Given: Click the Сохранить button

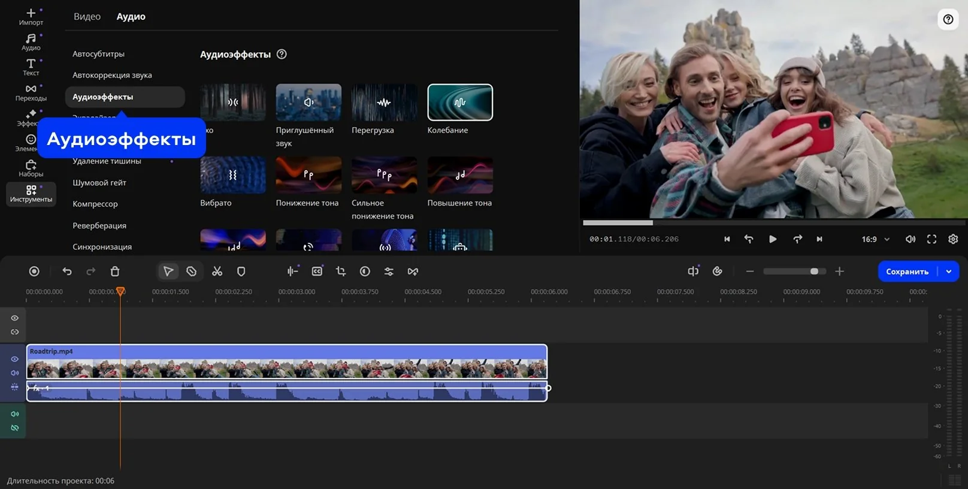Looking at the screenshot, I should (907, 271).
